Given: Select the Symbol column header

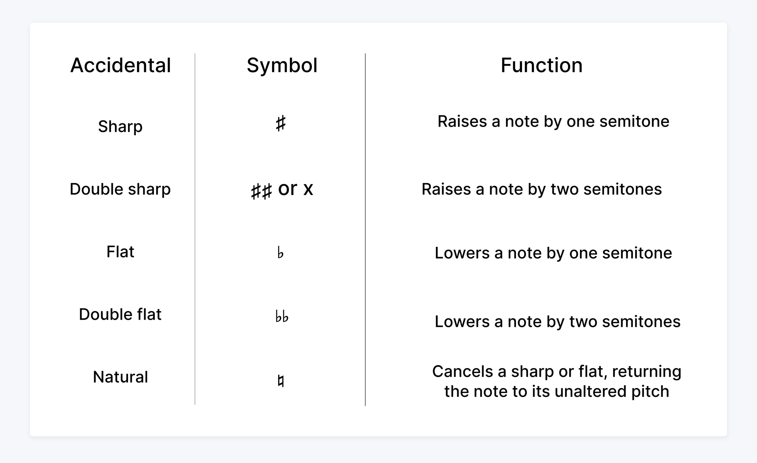Looking at the screenshot, I should pyautogui.click(x=282, y=66).
